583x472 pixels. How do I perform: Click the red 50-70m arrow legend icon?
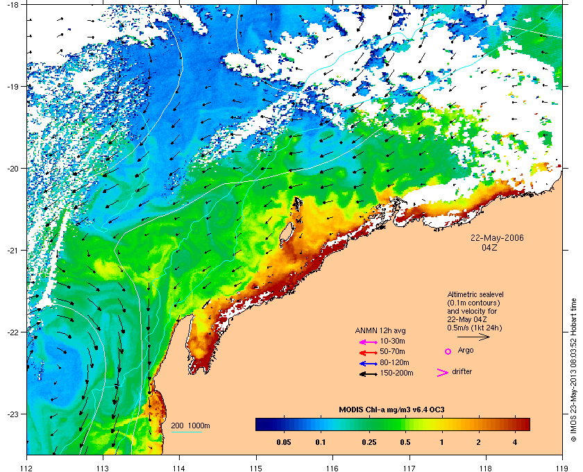coord(369,352)
